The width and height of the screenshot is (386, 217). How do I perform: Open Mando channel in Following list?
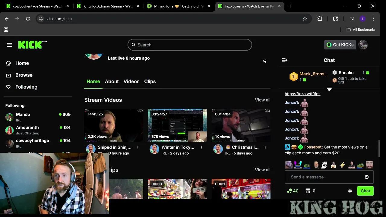click(x=38, y=117)
